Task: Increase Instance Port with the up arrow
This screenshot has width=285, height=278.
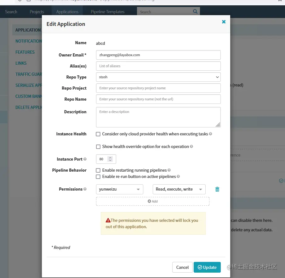Action: [110, 157]
